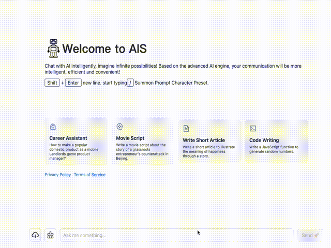Click the Chat with AI intelligently paragraph
The image size is (331, 248).
point(173,69)
